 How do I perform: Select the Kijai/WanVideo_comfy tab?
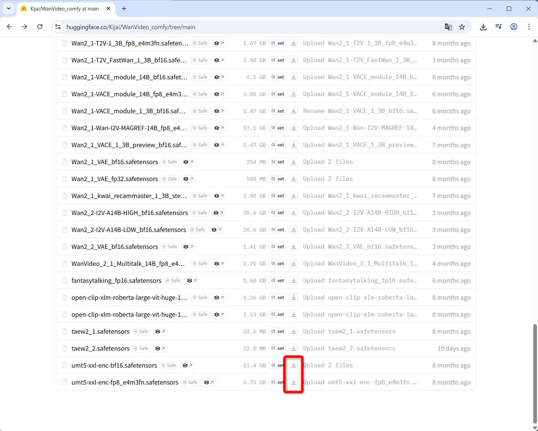[64, 9]
